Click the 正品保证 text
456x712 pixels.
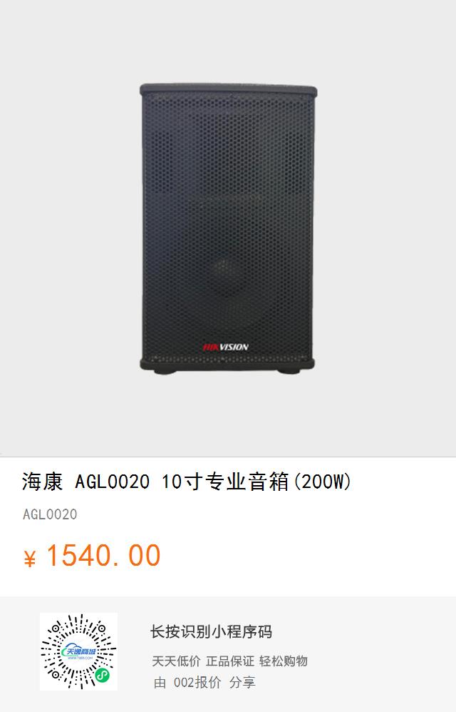click(x=230, y=661)
